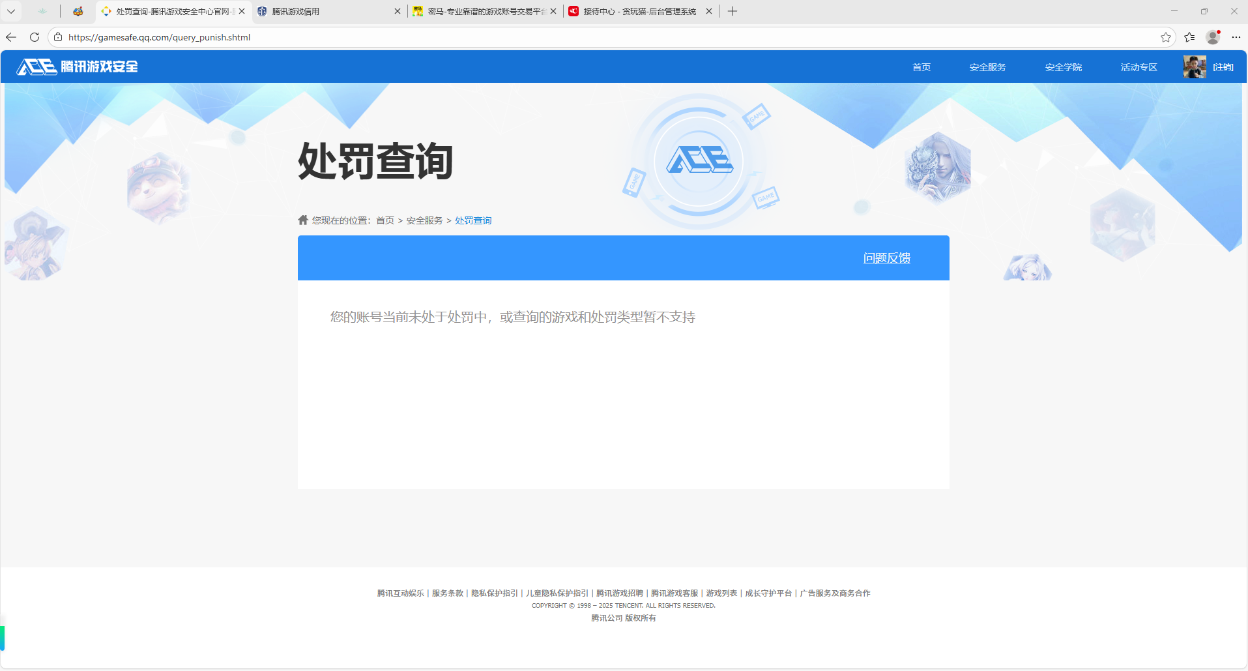This screenshot has height=671, width=1248.
Task: Click the 腾讯游戏安全 ACE logo
Action: click(76, 66)
